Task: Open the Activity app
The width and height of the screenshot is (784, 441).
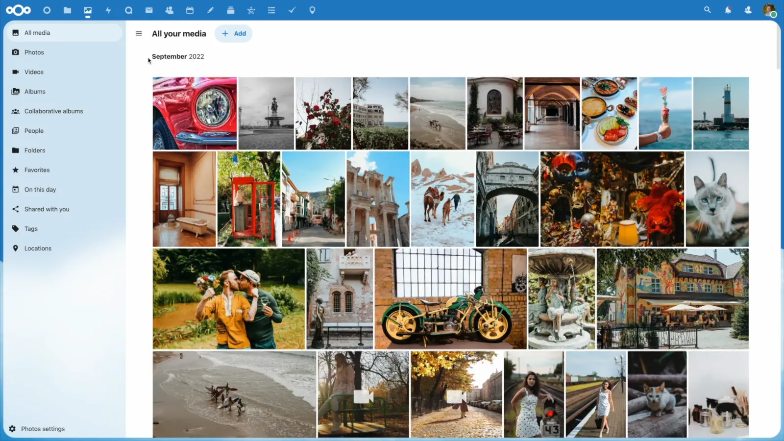Action: tap(108, 10)
